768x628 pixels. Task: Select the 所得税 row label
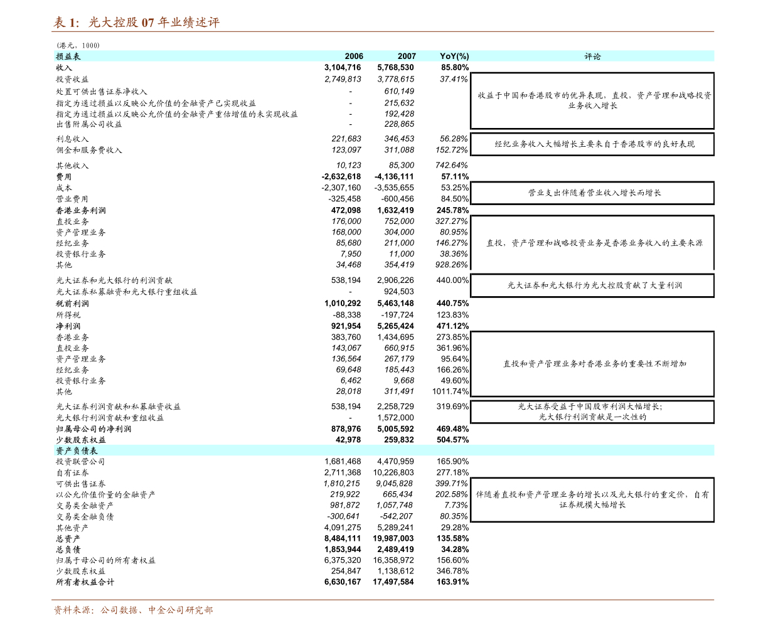pyautogui.click(x=68, y=316)
